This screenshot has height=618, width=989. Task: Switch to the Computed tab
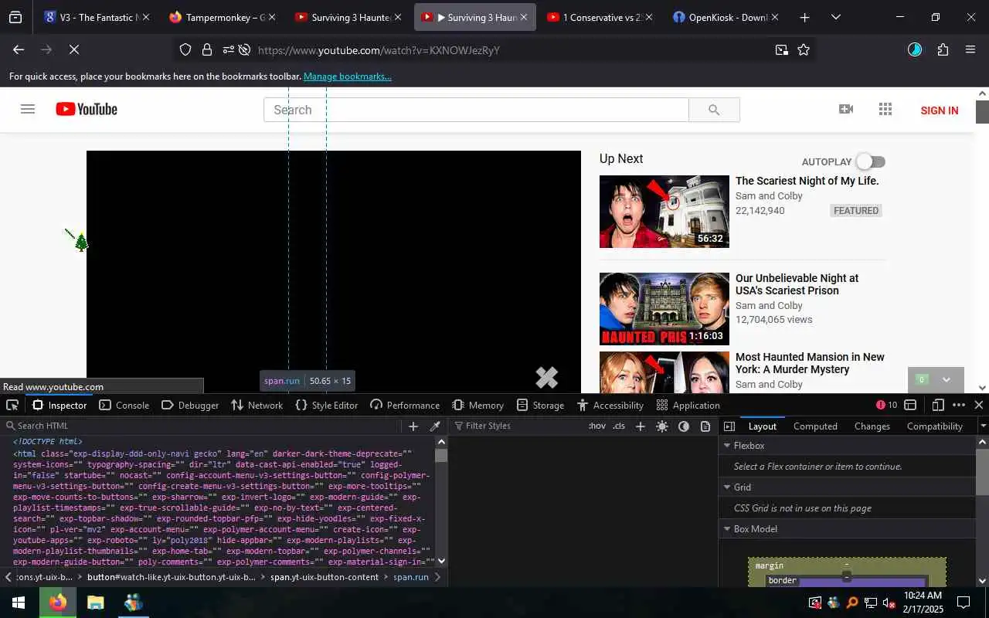815,426
